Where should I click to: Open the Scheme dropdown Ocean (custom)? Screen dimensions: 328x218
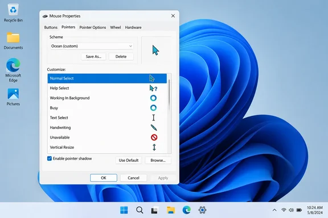click(x=92, y=46)
